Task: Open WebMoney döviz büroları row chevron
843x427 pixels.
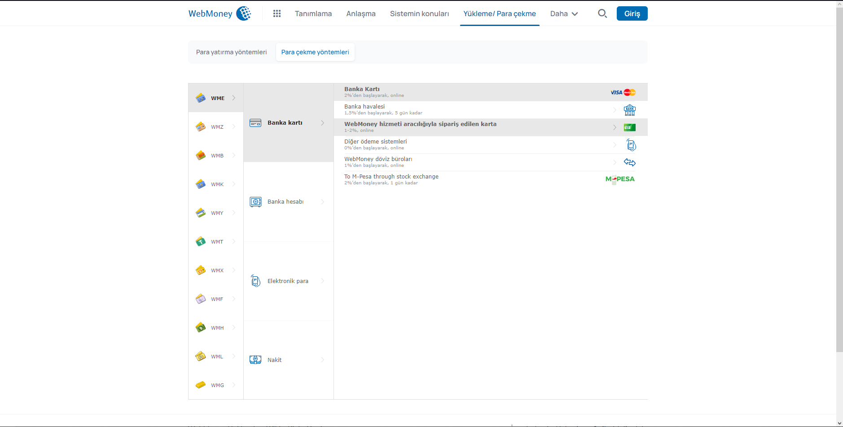Action: tap(615, 162)
